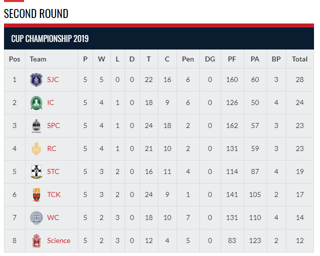The image size is (320, 256).
Task: Click the STC team crest icon
Action: tap(36, 171)
